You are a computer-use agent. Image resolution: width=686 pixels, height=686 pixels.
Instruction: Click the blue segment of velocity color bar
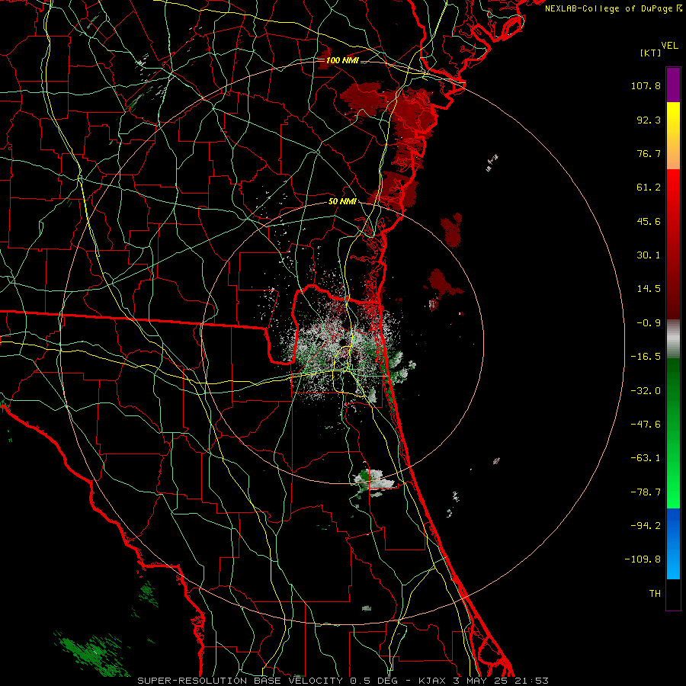pos(673,543)
